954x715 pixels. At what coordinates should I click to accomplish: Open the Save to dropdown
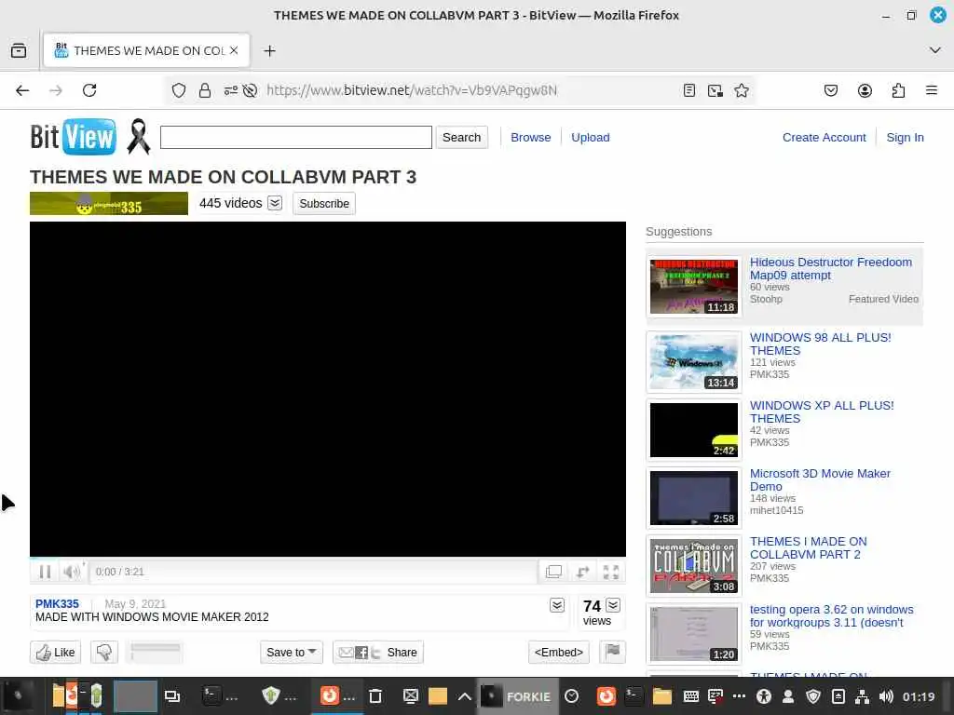(292, 653)
